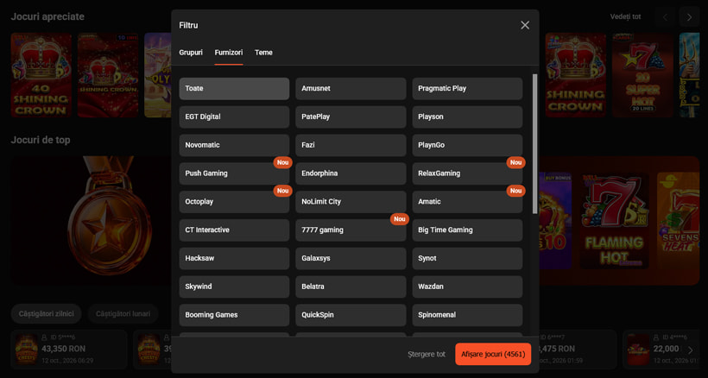Click the gold star medal banner
708x378 pixels.
91,221
